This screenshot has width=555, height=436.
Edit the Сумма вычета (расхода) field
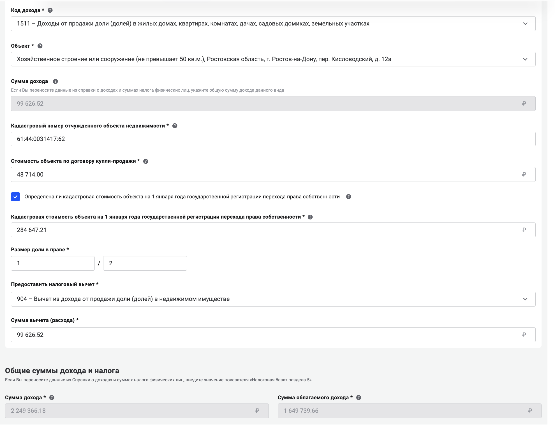click(266, 335)
